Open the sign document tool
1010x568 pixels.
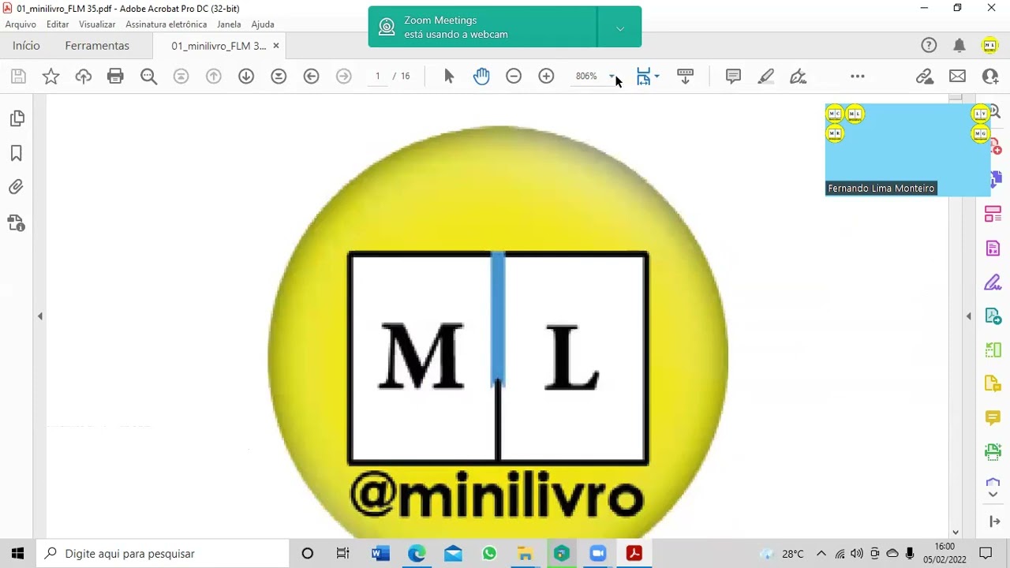798,77
